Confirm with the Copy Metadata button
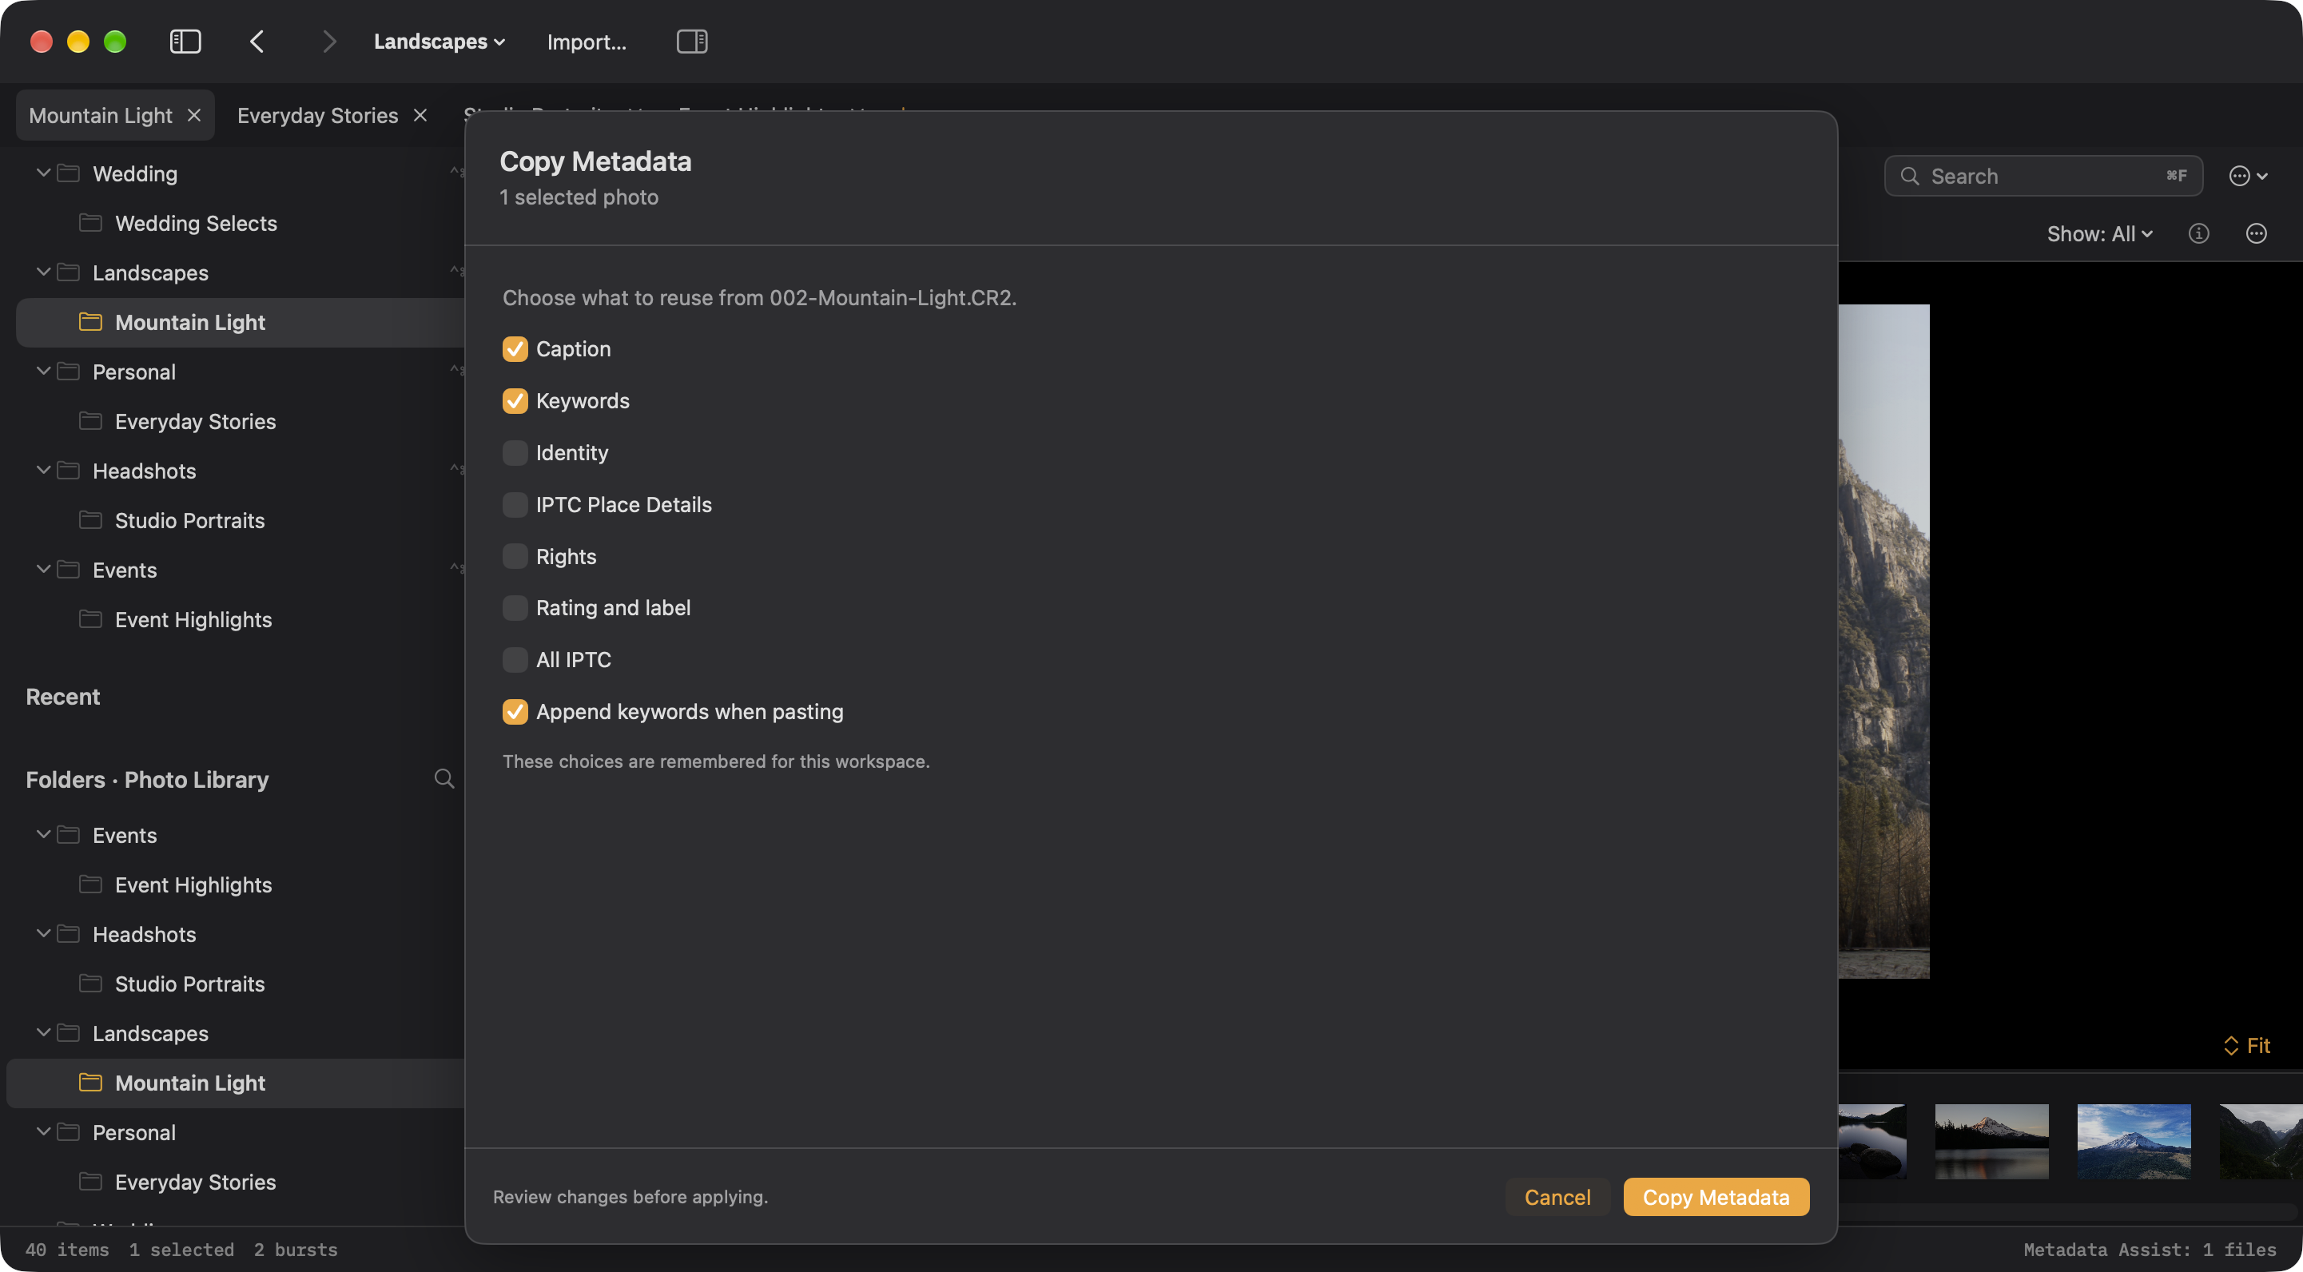Viewport: 2303px width, 1272px height. [1716, 1197]
